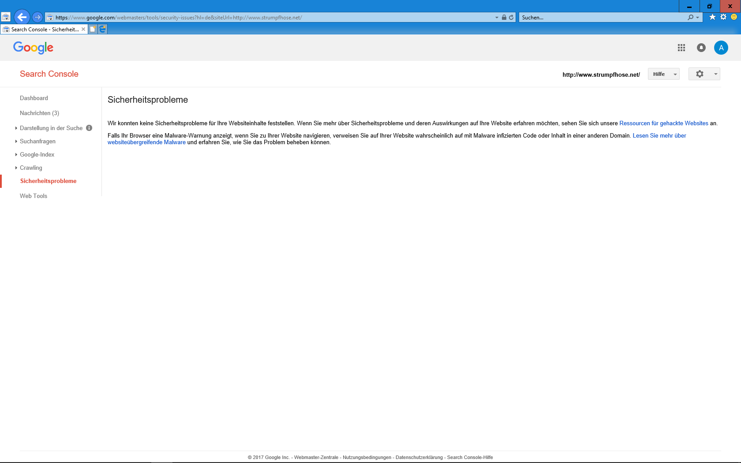Open Dashboard in the sidebar
Image resolution: width=741 pixels, height=463 pixels.
[34, 98]
